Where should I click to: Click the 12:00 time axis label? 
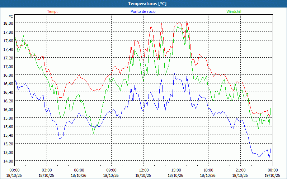[144, 170]
